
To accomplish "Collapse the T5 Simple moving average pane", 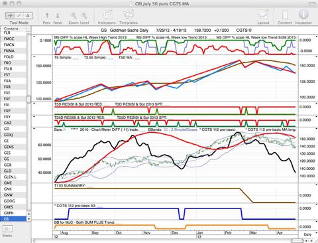I will pos(34,57).
